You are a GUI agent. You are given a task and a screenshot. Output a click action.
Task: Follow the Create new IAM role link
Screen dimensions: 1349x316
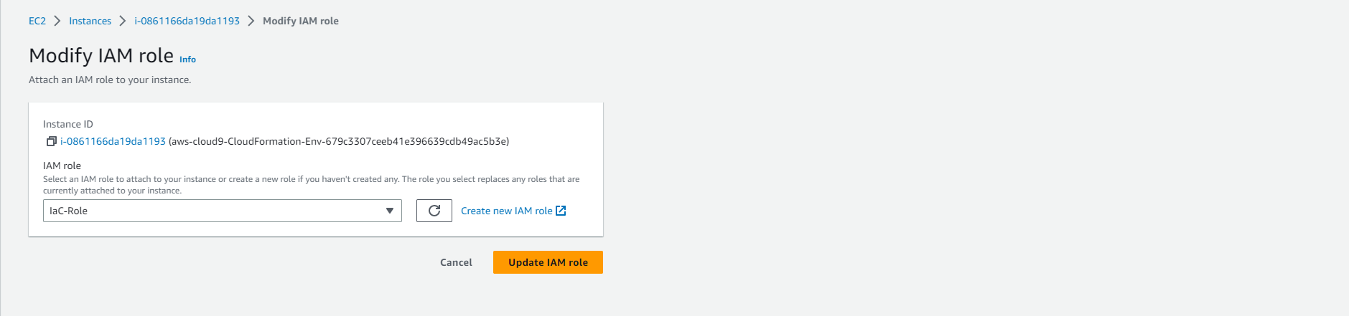click(507, 211)
